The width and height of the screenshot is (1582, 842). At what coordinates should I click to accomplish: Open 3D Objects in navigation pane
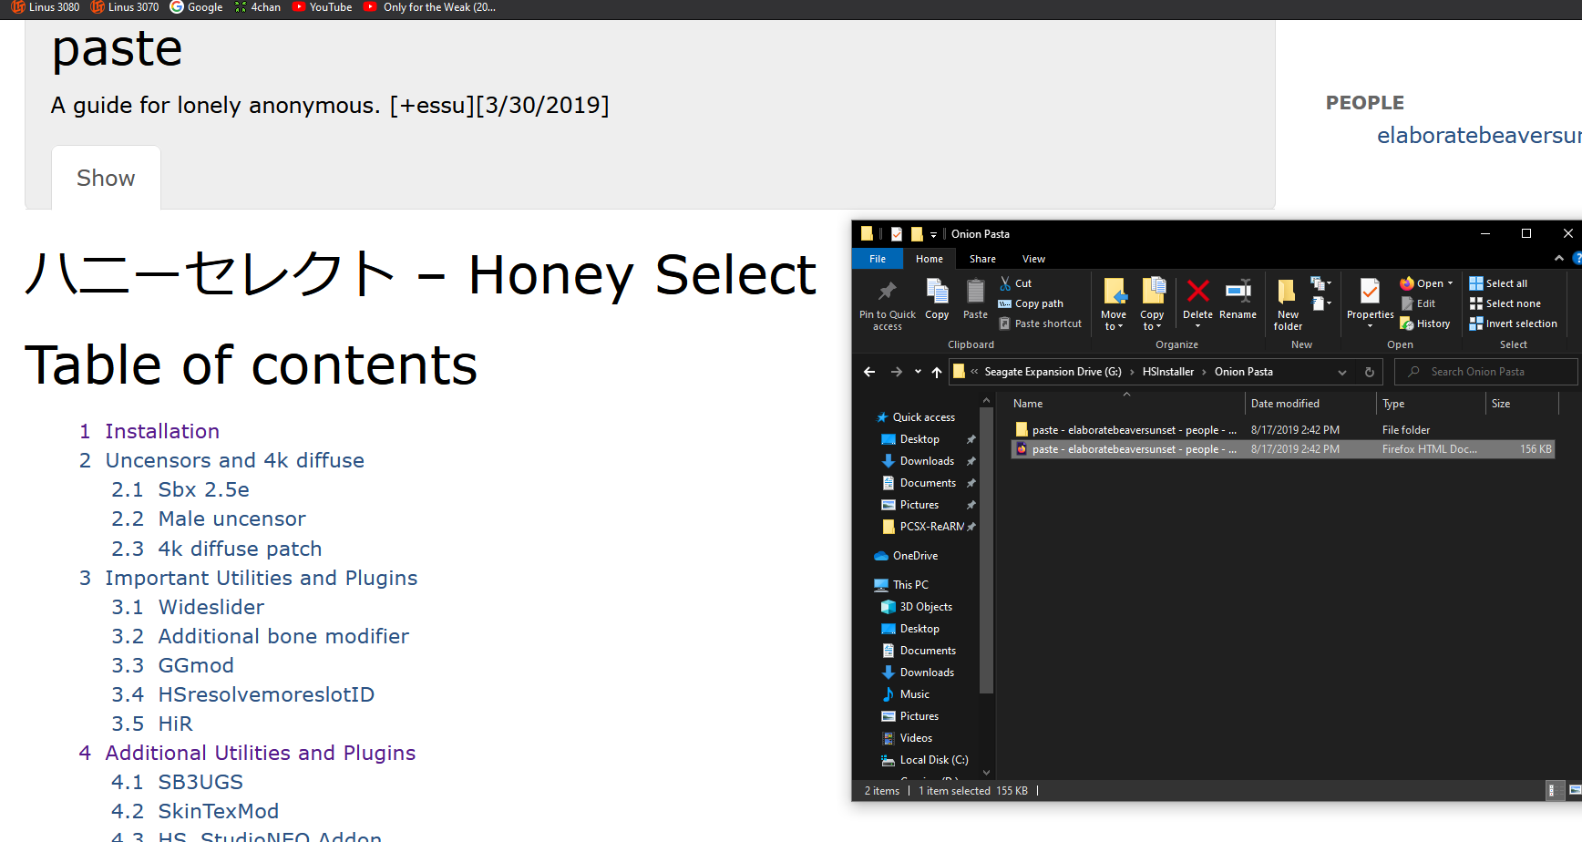917,607
